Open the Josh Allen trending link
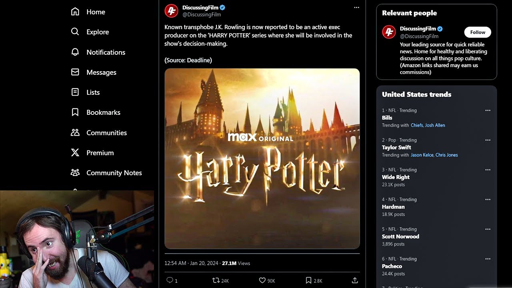This screenshot has height=288, width=512. 435,125
